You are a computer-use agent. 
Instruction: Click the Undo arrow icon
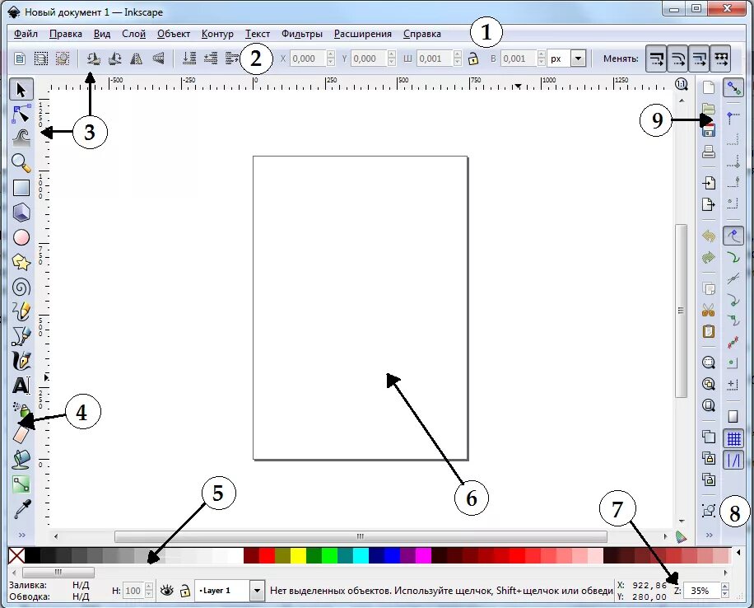(x=709, y=236)
